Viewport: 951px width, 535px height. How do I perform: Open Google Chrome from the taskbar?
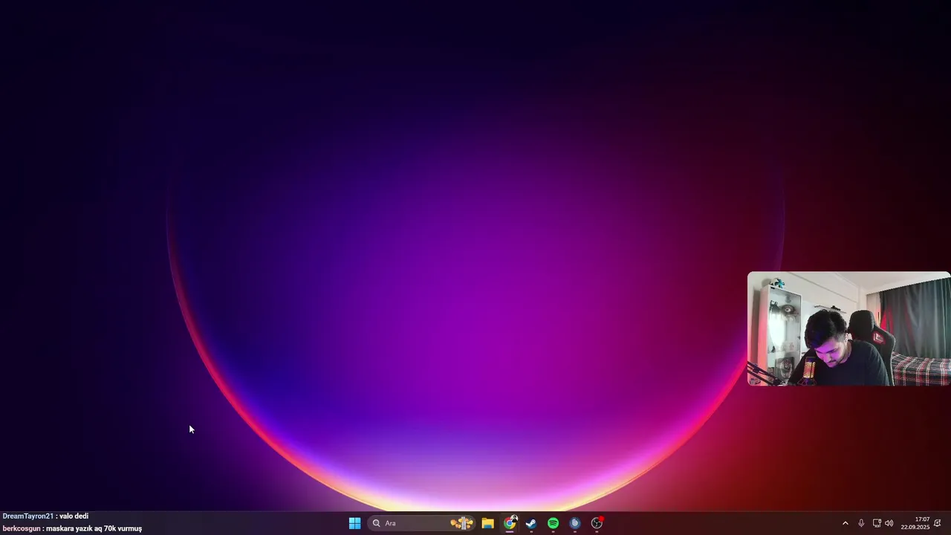click(510, 523)
